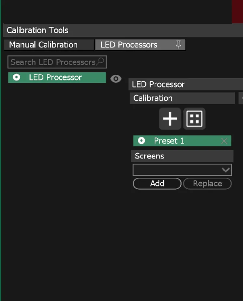Click the search magnifier icon
The image size is (243, 301).
pyautogui.click(x=100, y=62)
